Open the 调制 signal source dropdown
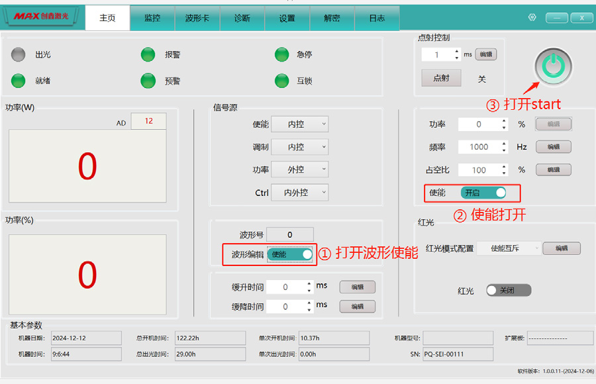This screenshot has height=384, width=596. [x=299, y=147]
